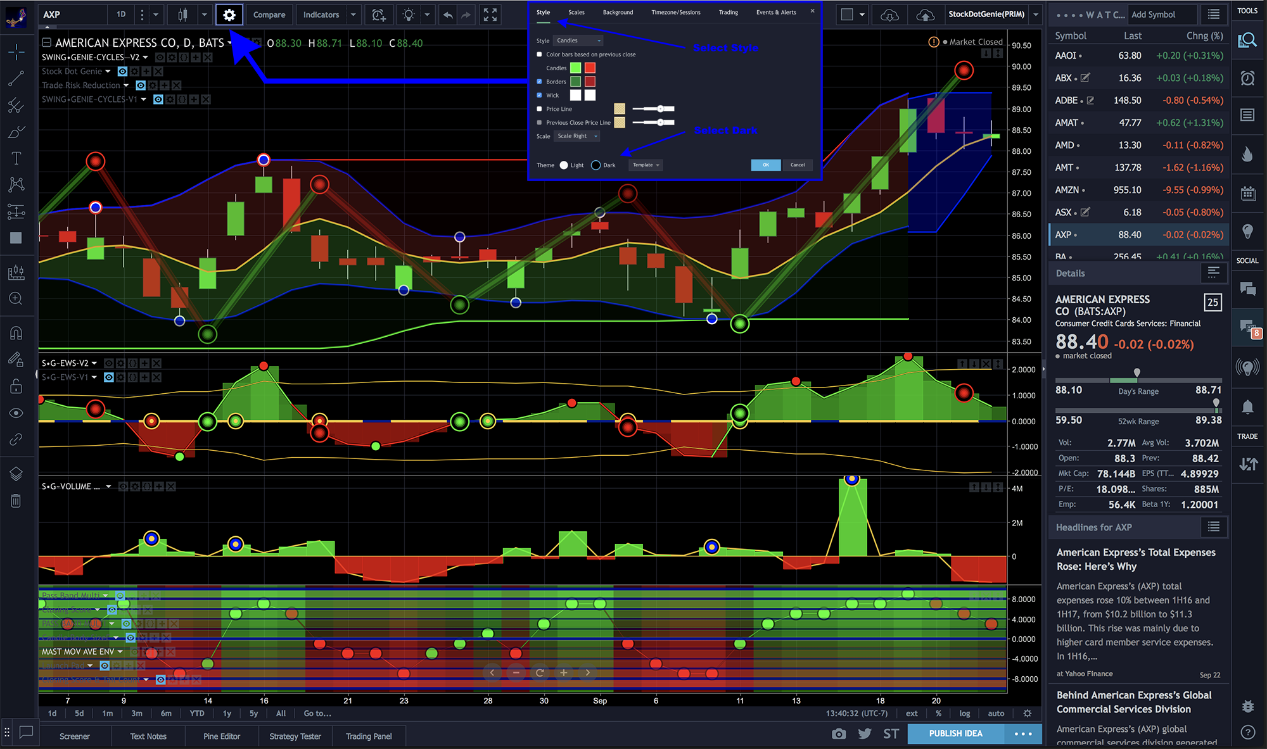Confirm settings with OK button
This screenshot has height=749, width=1267.
click(766, 165)
